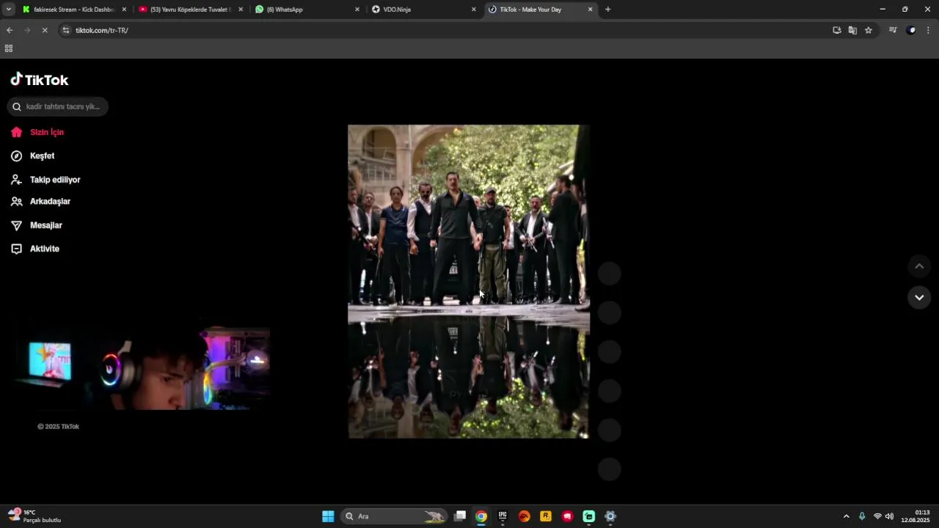Stop loading the page
939x528 pixels.
[45, 30]
